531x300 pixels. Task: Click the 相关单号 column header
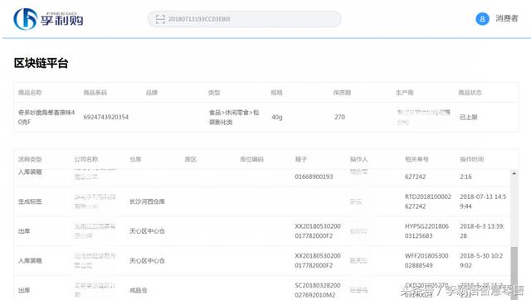click(417, 159)
